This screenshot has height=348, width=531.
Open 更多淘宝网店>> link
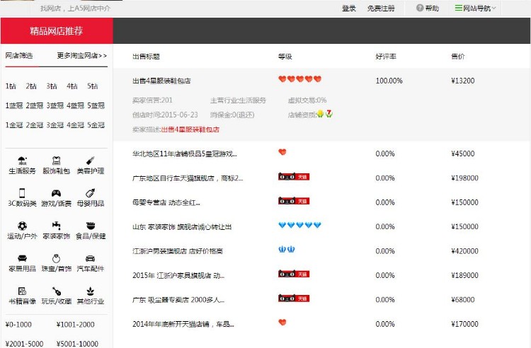point(82,55)
